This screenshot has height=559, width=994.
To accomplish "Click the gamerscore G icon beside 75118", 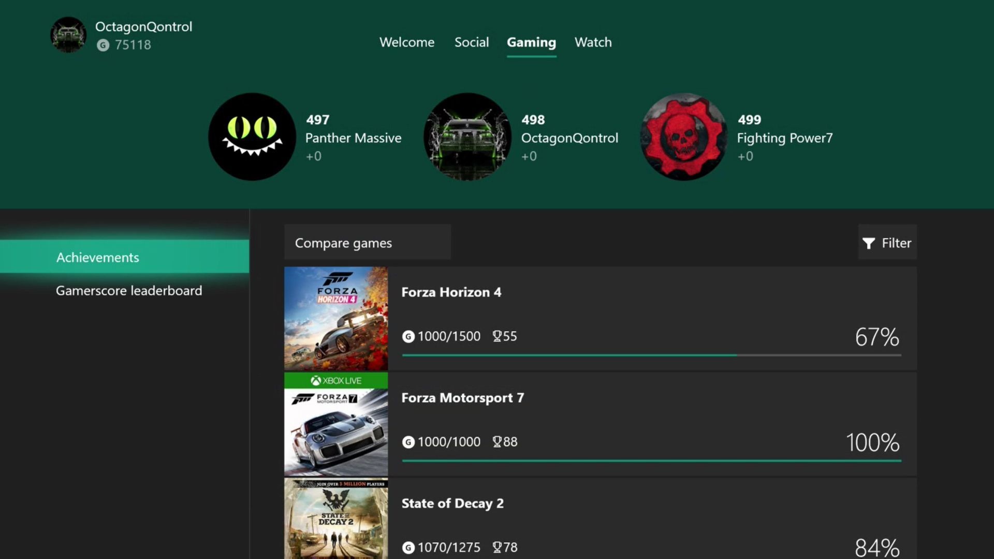I will [x=103, y=45].
